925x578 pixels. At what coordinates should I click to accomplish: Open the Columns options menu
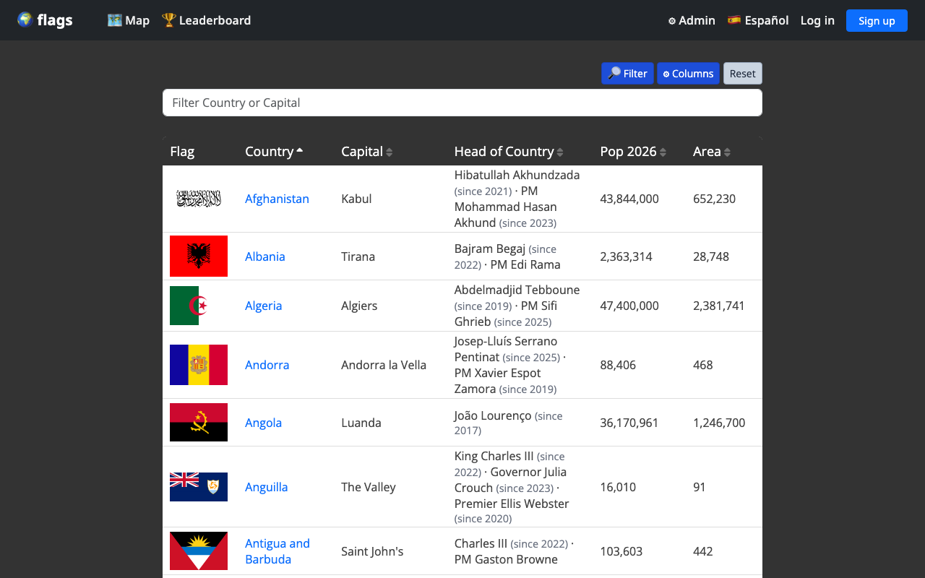688,74
